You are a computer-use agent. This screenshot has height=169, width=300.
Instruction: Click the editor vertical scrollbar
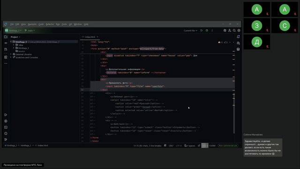click(x=234, y=113)
